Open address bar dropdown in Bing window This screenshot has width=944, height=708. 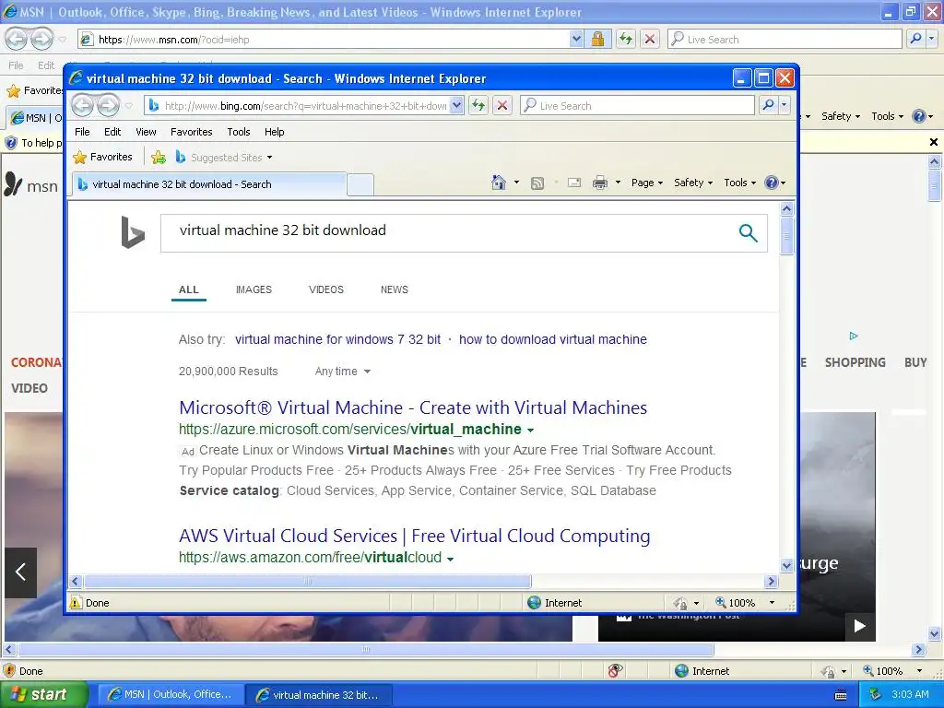tap(456, 105)
